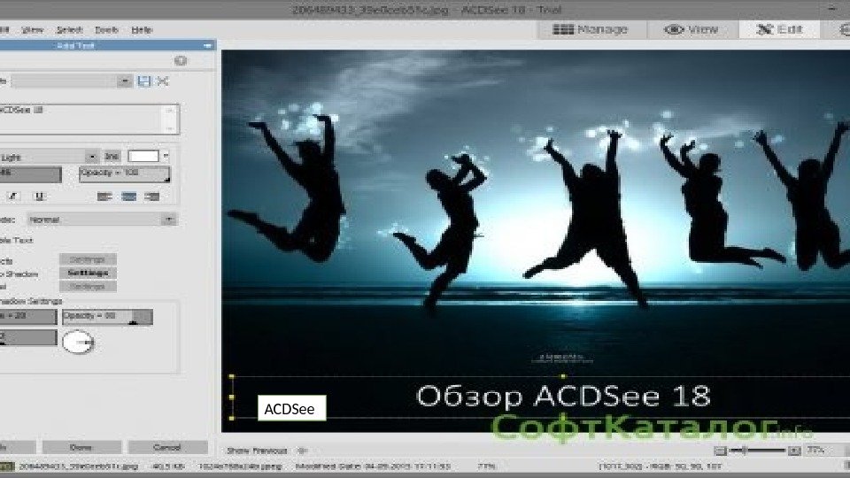Open the Drop Shadow Settings button

coord(88,273)
